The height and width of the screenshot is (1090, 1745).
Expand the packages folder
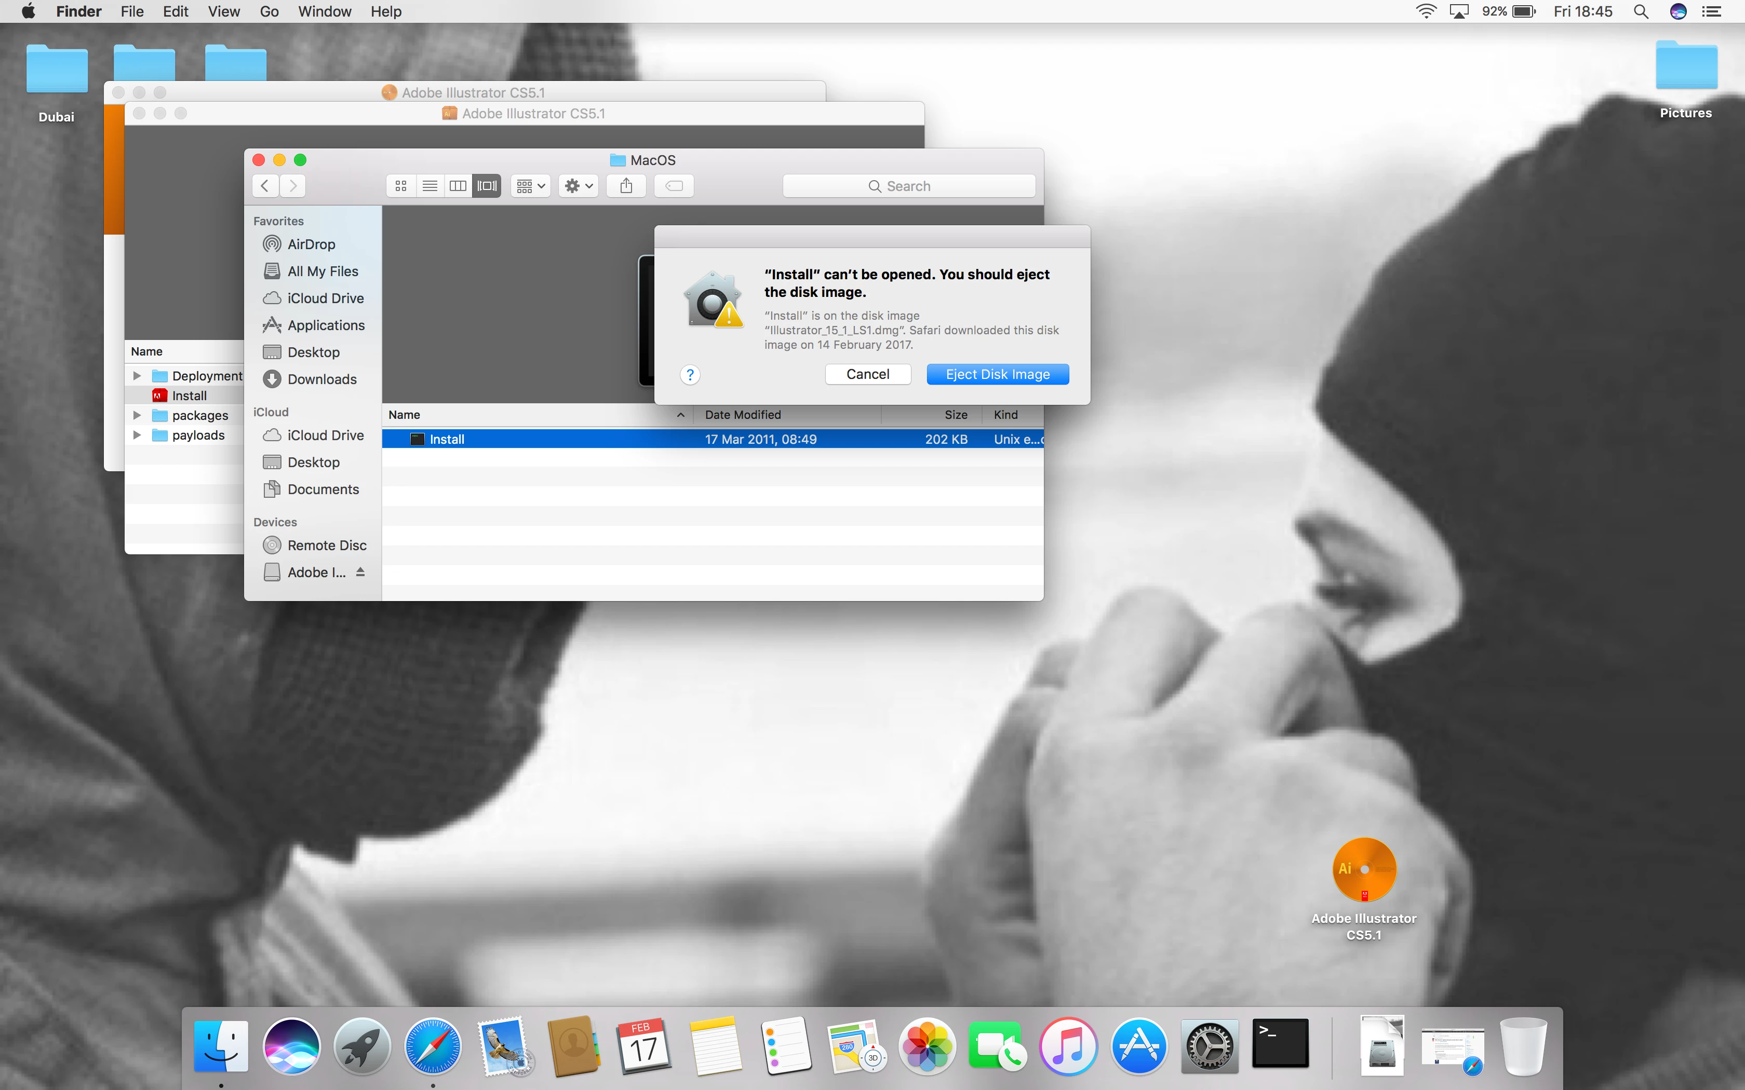pos(137,415)
